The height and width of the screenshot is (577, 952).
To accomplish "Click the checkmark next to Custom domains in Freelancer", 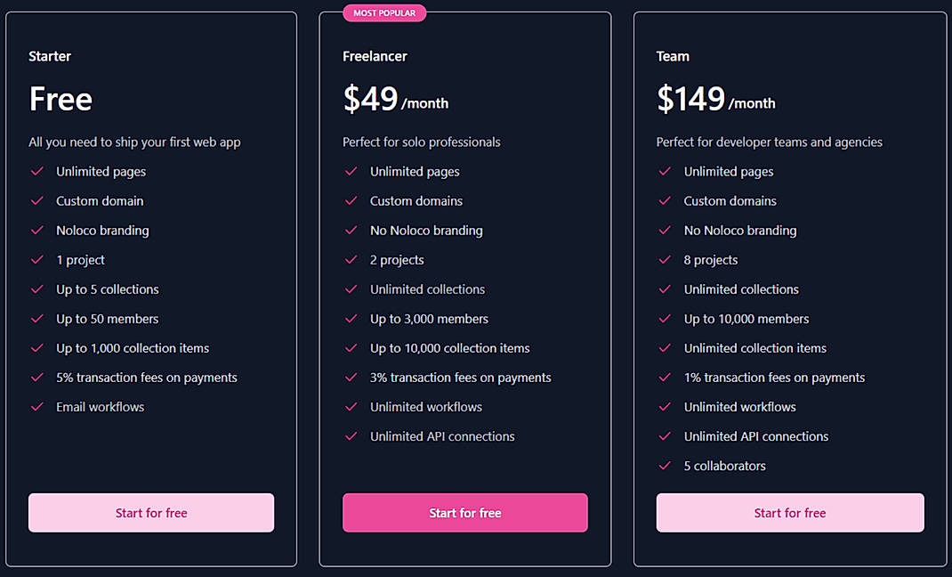I will 351,200.
